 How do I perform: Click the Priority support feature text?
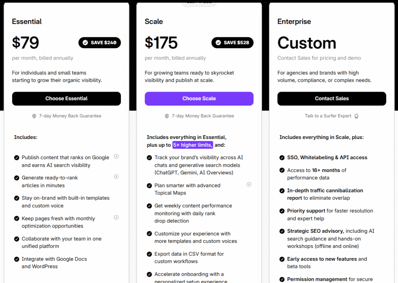(306, 211)
